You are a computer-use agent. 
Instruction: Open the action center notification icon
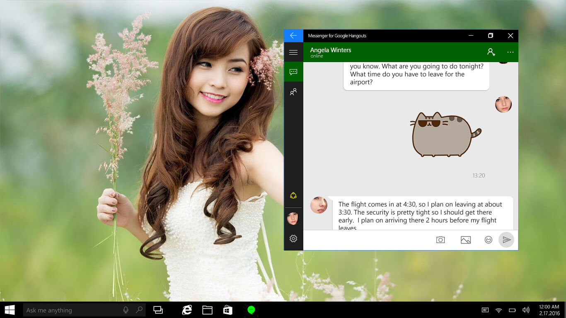tap(485, 310)
